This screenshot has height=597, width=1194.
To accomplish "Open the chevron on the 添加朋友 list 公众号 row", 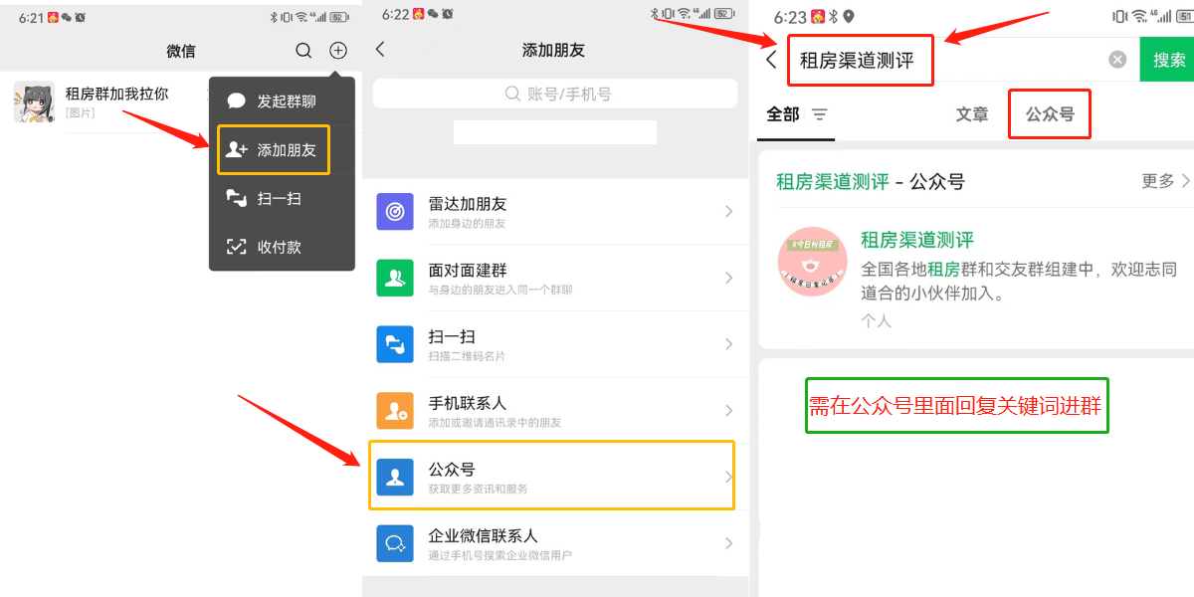I will 728,478.
